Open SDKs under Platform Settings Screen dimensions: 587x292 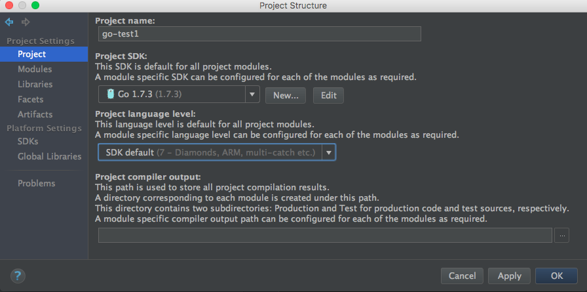coord(28,141)
